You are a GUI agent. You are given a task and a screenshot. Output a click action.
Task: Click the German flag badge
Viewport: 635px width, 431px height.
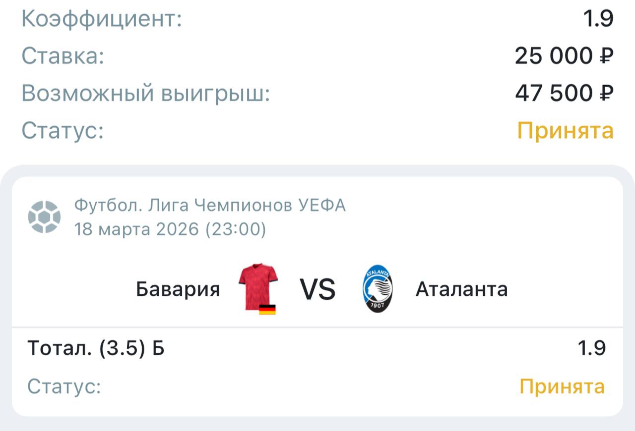pos(267,310)
